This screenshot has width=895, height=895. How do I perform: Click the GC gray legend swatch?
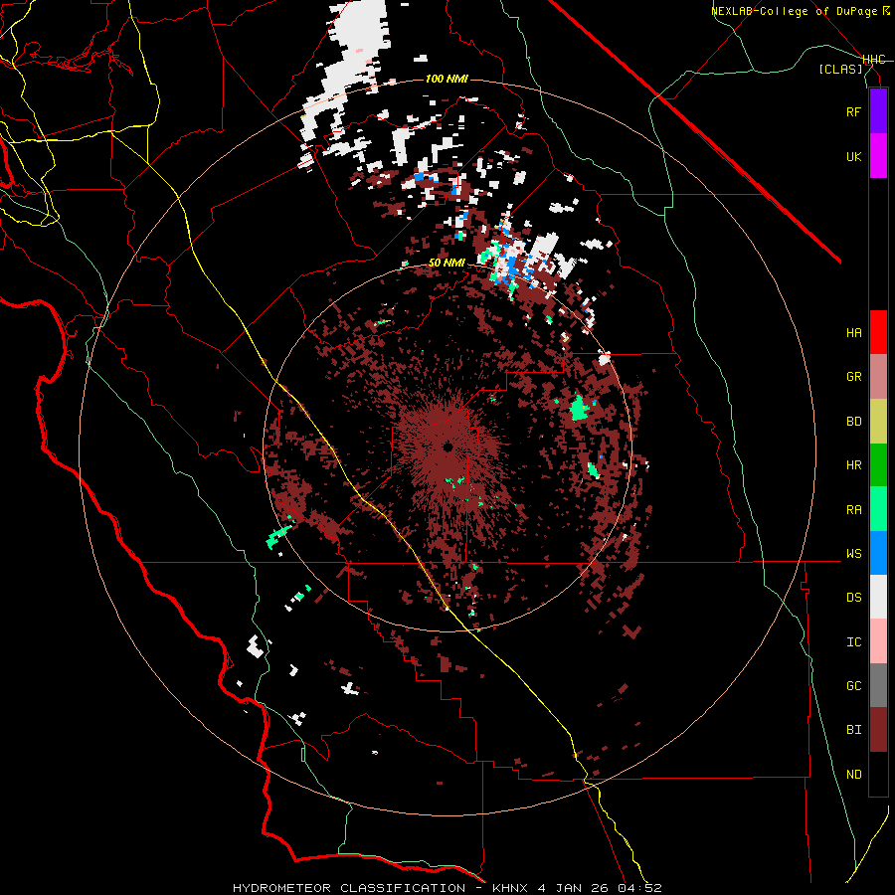[878, 685]
